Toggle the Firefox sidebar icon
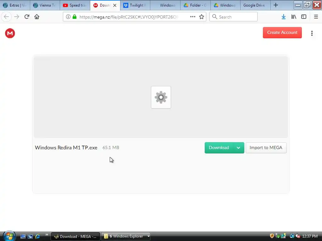The width and height of the screenshot is (322, 241). pos(304,17)
